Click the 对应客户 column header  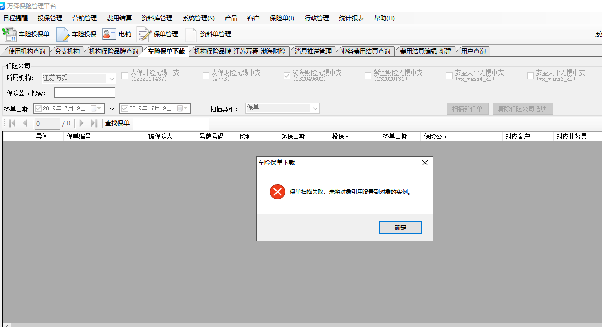(x=528, y=136)
